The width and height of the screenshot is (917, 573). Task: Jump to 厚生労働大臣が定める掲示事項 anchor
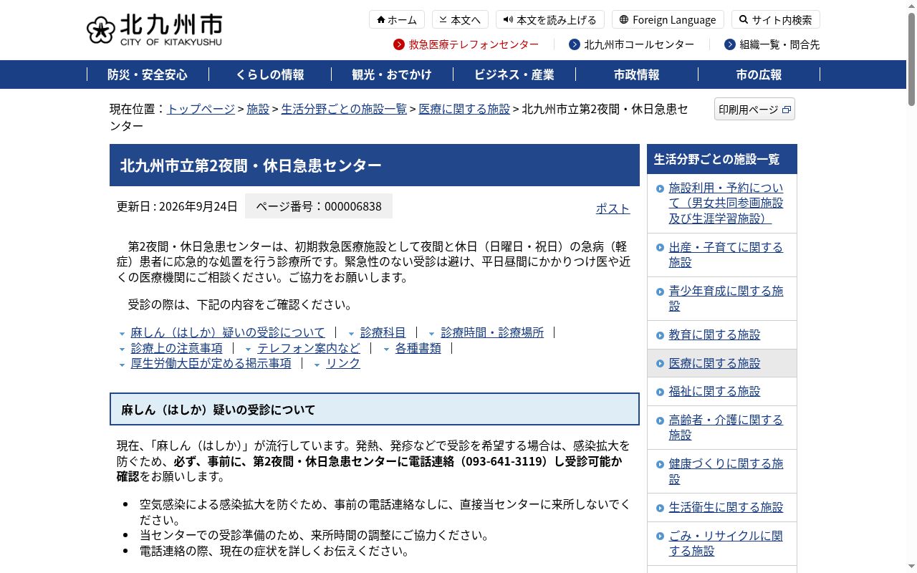[x=211, y=363]
